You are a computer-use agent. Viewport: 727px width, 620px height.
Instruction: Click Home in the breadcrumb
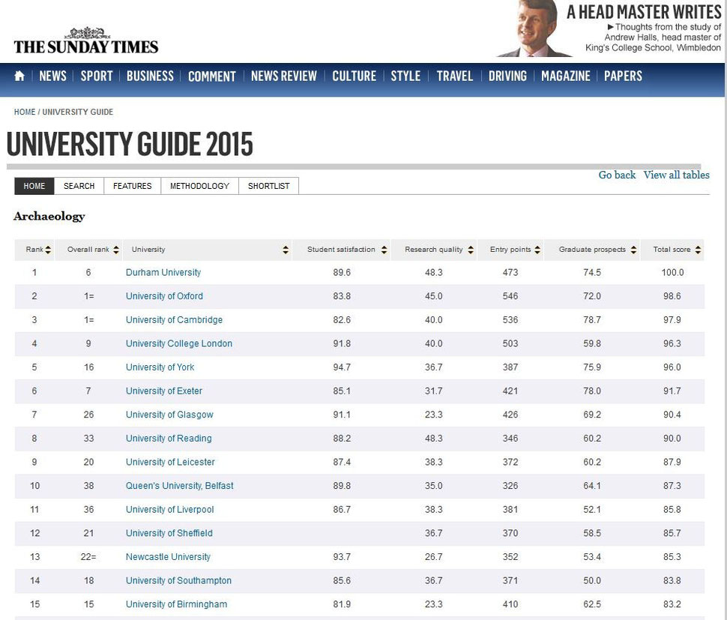point(25,112)
